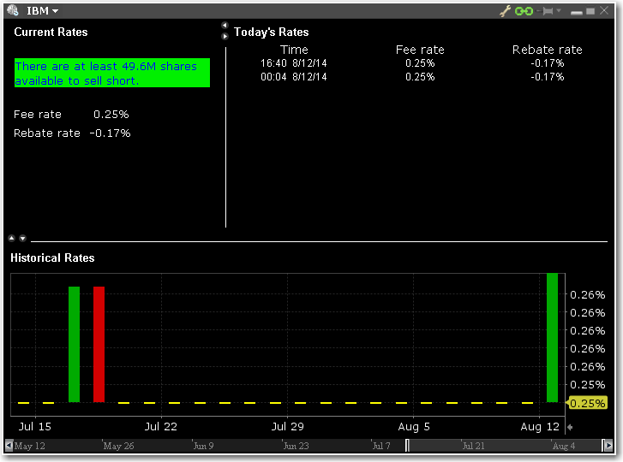Click the app logo icon beside IBM
The height and width of the screenshot is (462, 623).
13,10
